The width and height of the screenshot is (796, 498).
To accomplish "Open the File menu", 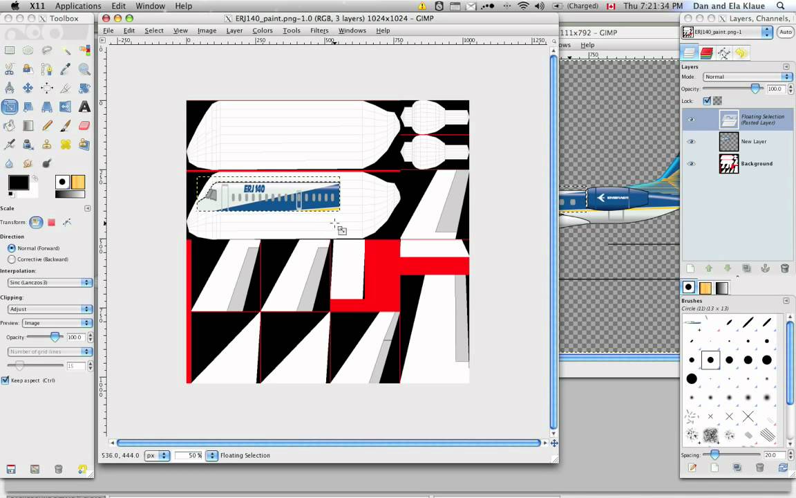I will [x=108, y=30].
